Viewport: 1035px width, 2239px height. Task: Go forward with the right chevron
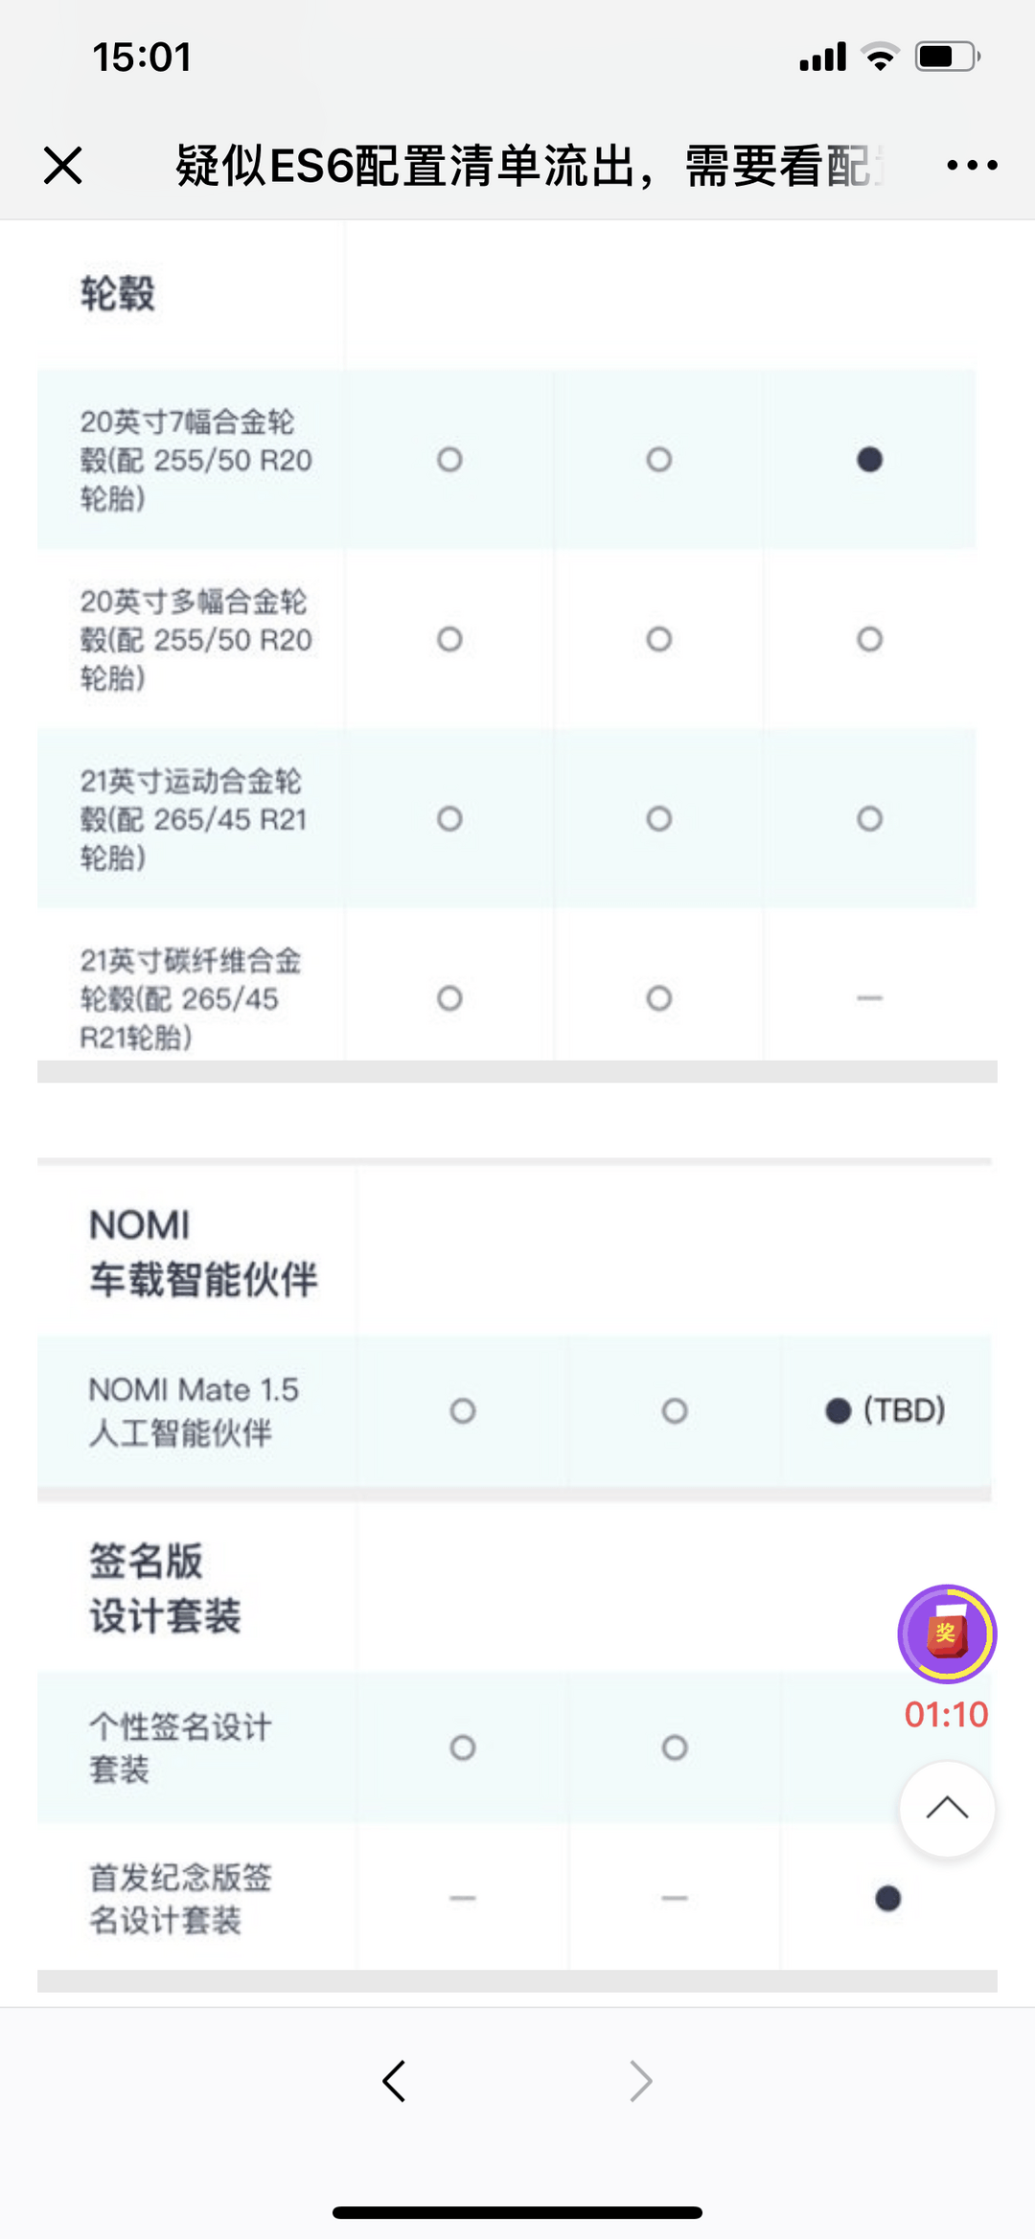coord(640,2081)
